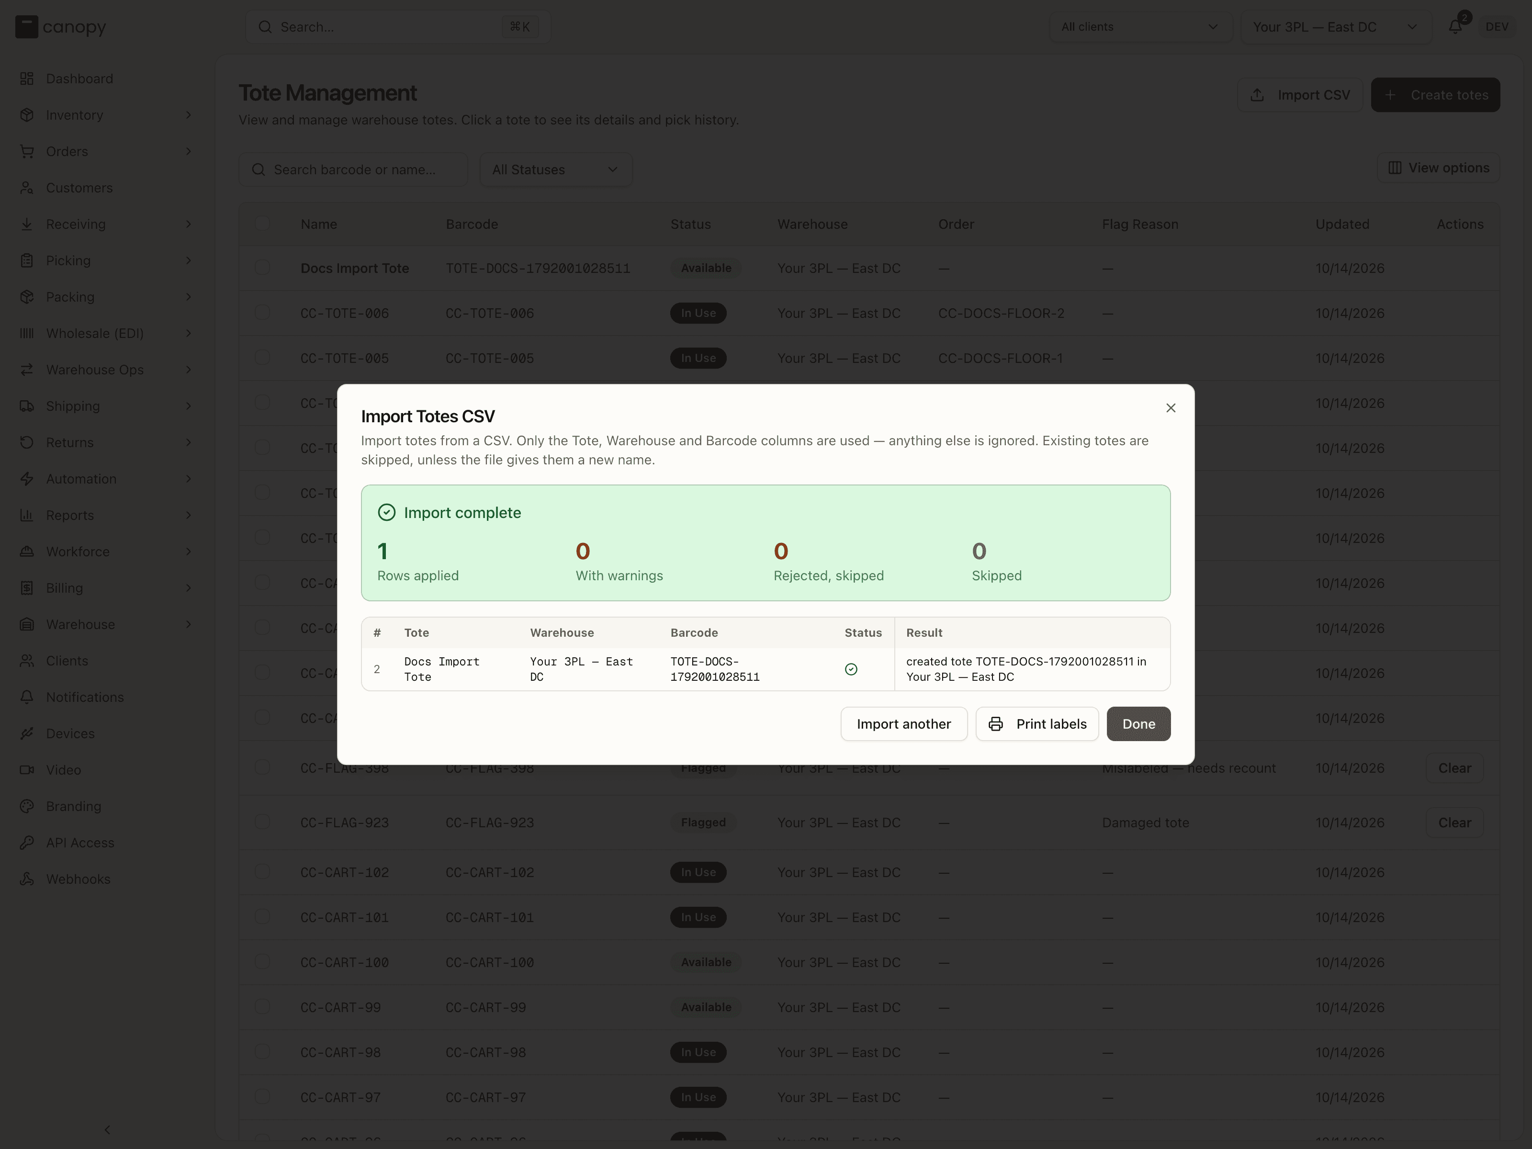The width and height of the screenshot is (1532, 1149).
Task: Click the Notifications sidebar bell icon
Action: pos(27,698)
